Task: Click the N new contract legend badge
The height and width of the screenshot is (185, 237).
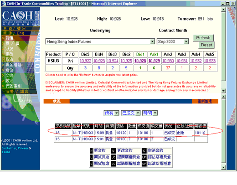Action: point(91,151)
